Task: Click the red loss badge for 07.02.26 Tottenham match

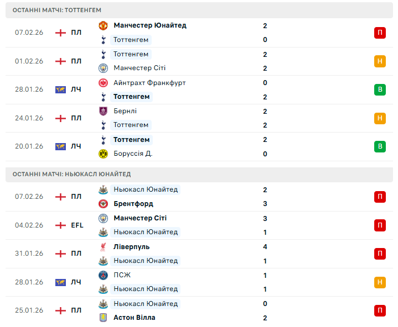Action: pos(380,33)
